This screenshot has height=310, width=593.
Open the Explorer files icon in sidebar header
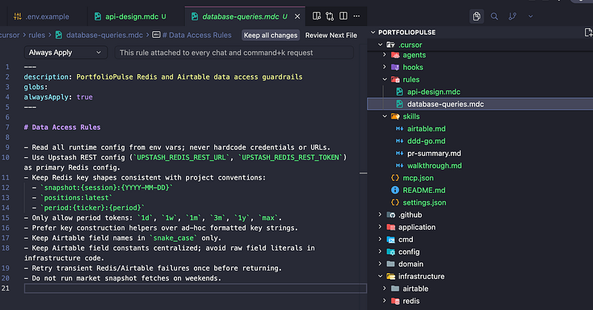(x=477, y=16)
